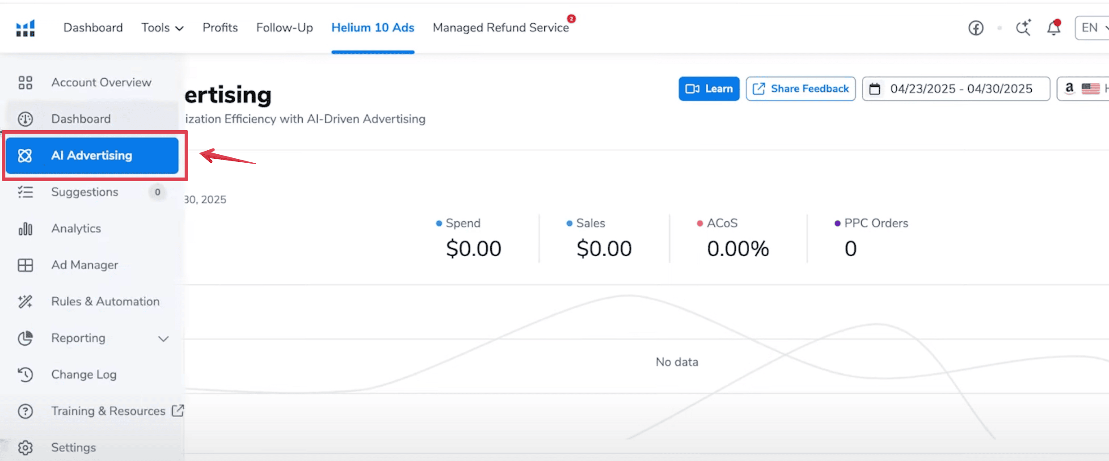
Task: Toggle the Spend metric legend
Action: pos(458,223)
